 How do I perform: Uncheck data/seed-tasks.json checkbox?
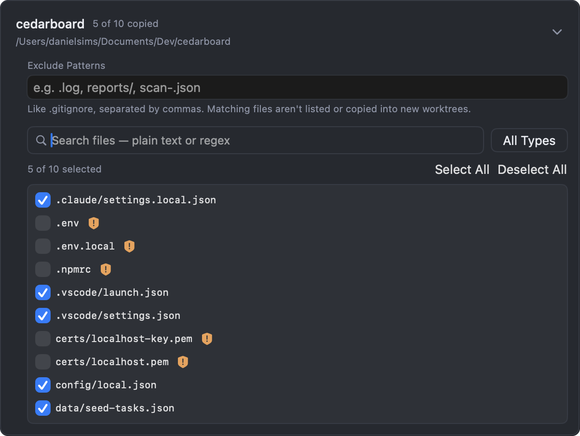(x=43, y=408)
